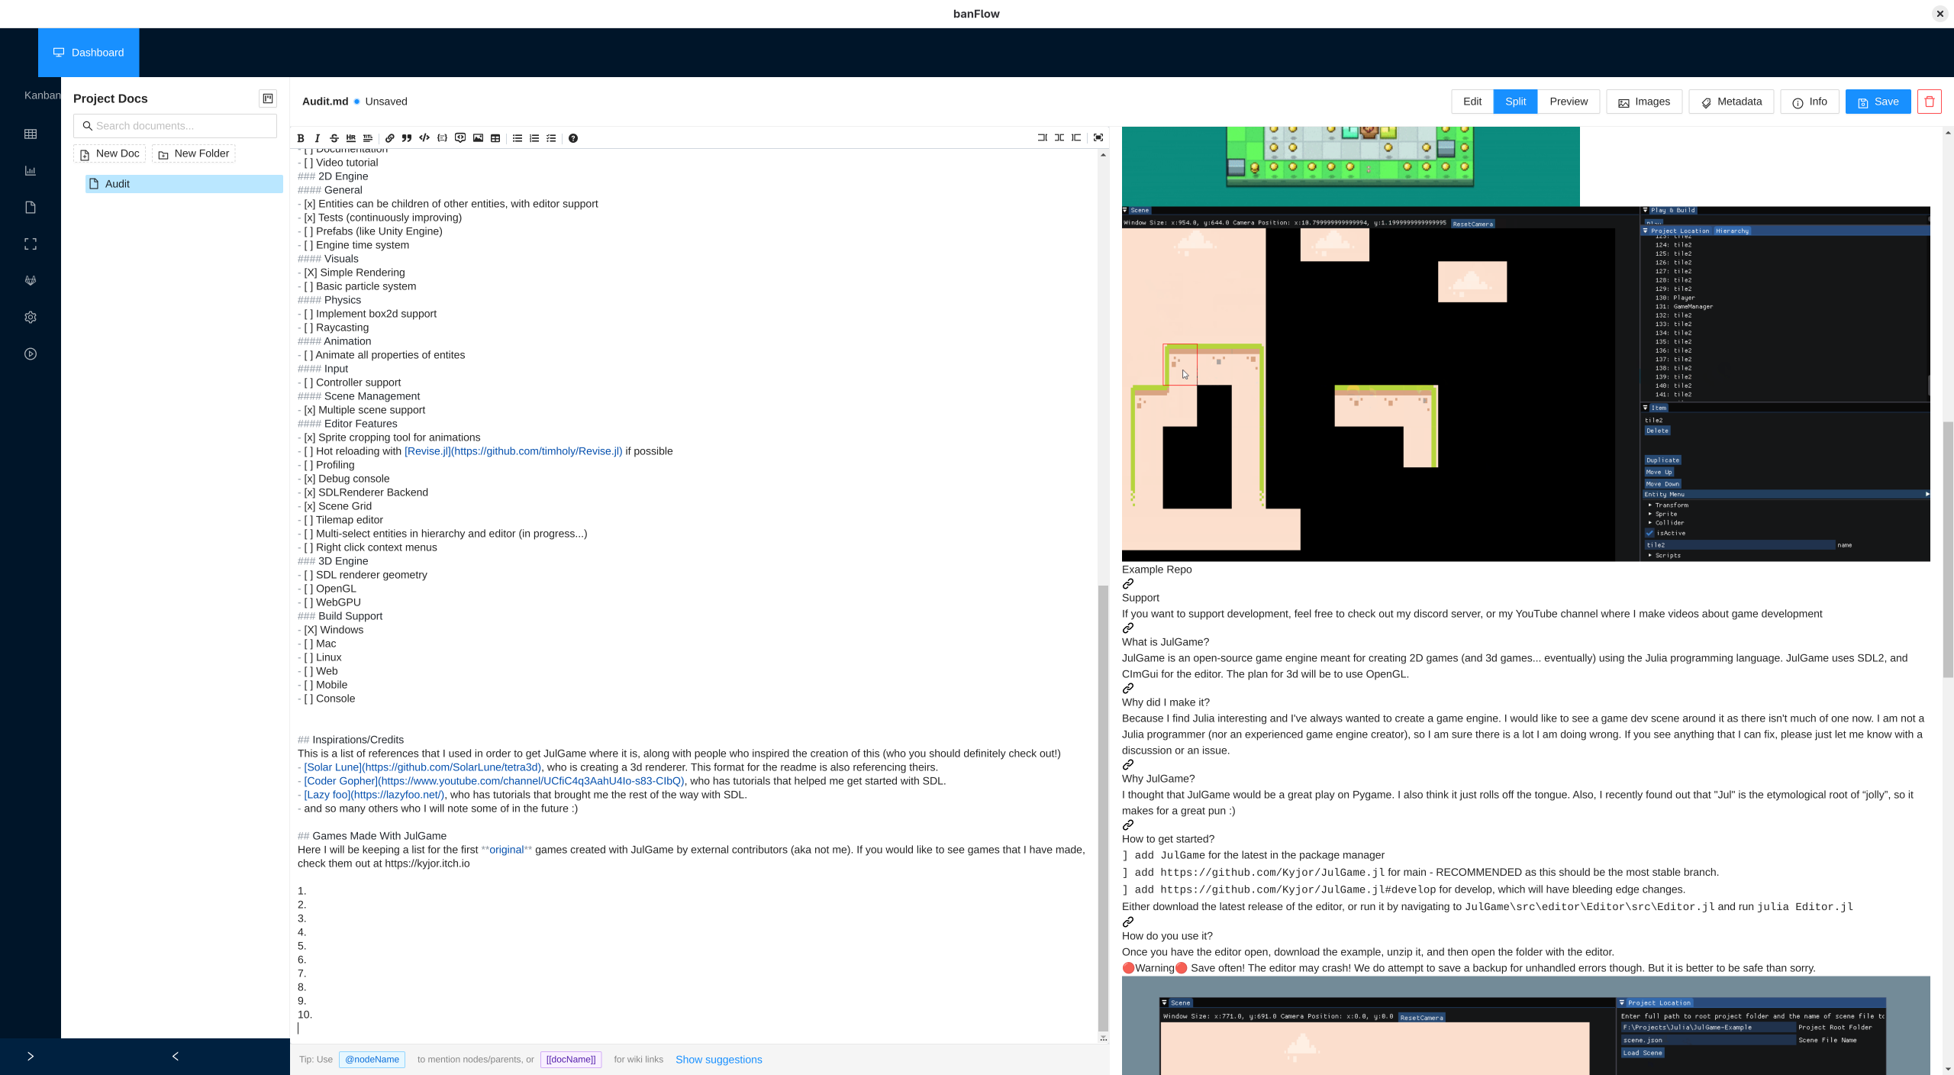Click the Show suggestions link

718,1060
